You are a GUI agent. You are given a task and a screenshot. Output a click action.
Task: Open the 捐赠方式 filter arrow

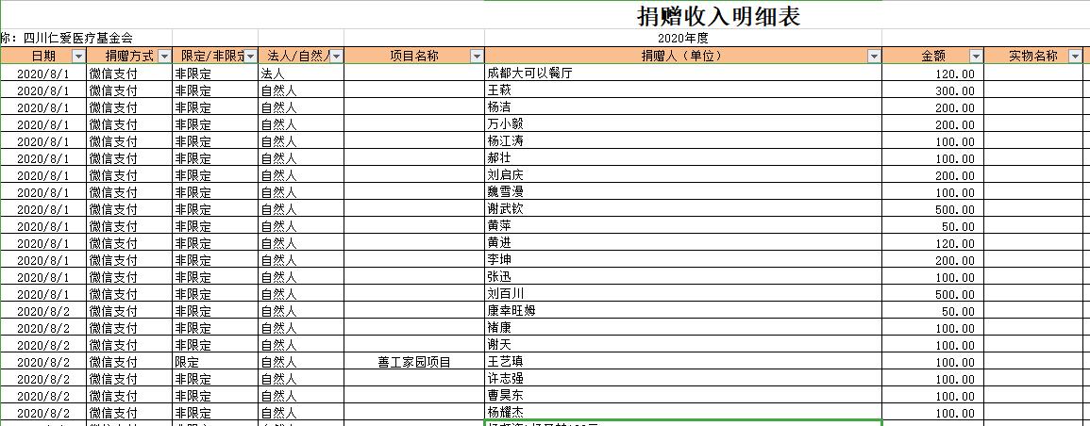tap(163, 57)
